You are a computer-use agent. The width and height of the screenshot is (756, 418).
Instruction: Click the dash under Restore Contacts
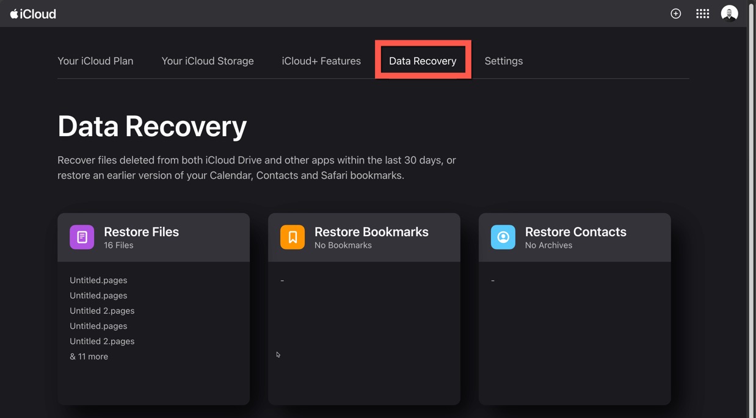(492, 280)
